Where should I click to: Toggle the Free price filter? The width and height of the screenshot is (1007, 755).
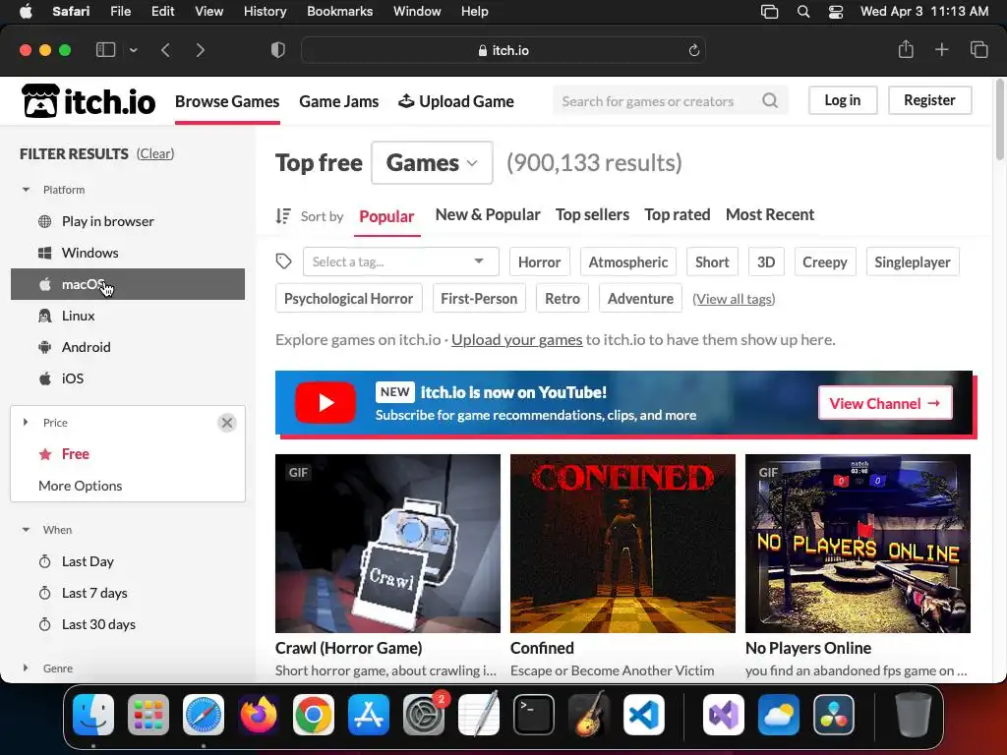tap(128, 454)
